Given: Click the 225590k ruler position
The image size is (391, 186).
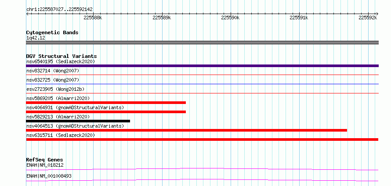Looking at the screenshot, I should point(230,18).
